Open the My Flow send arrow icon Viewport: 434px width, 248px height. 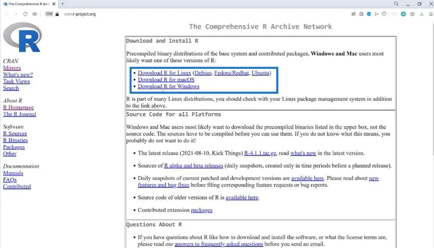[x=376, y=14]
